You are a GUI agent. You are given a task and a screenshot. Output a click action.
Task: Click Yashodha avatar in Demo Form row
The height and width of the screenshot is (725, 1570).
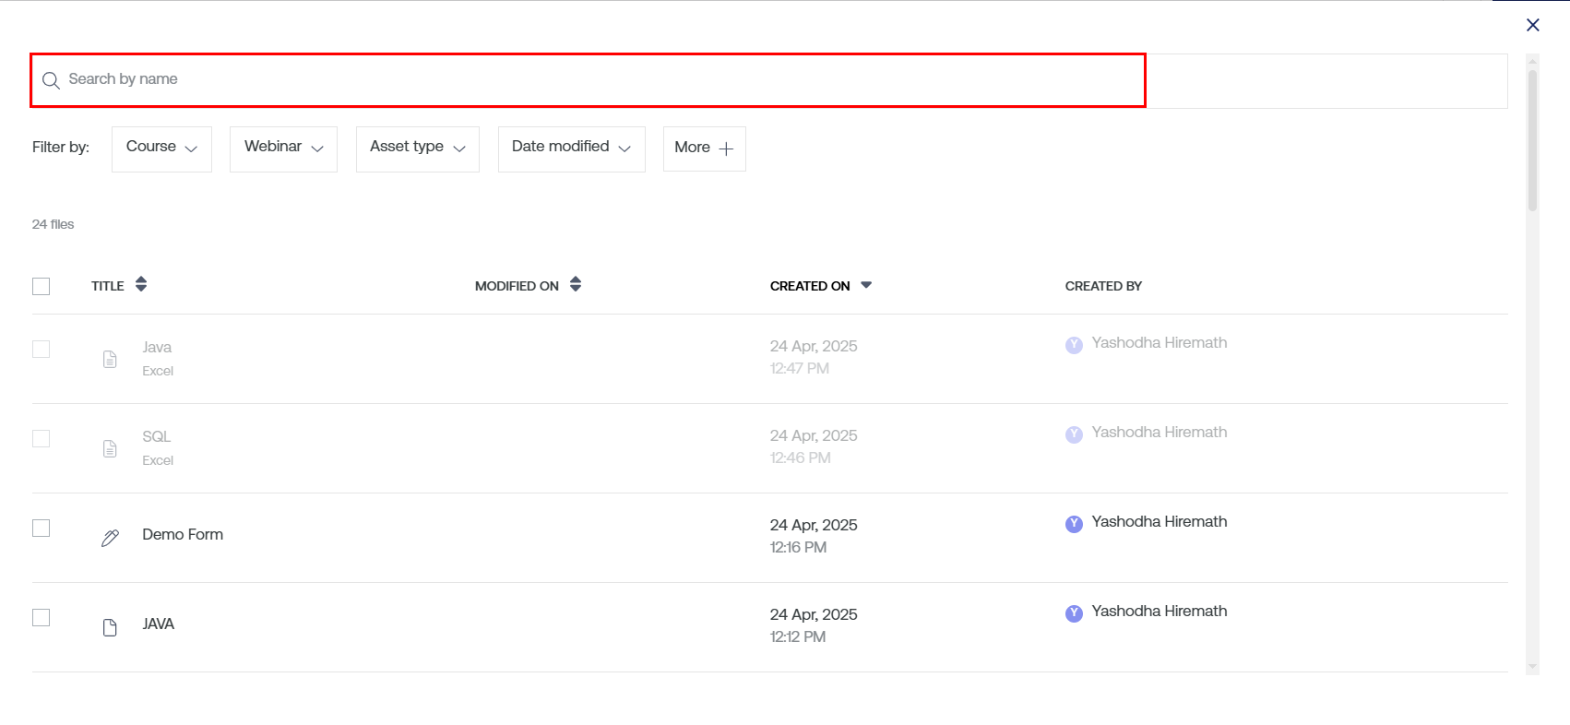pyautogui.click(x=1074, y=524)
